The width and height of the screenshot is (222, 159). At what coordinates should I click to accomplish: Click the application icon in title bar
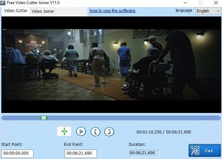tap(3, 3)
